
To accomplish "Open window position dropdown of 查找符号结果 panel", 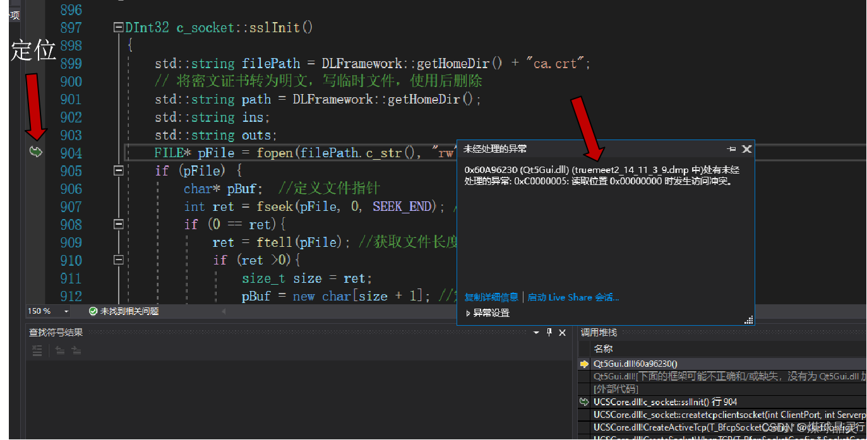I will point(536,333).
